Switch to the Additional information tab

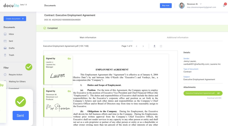[178, 37]
